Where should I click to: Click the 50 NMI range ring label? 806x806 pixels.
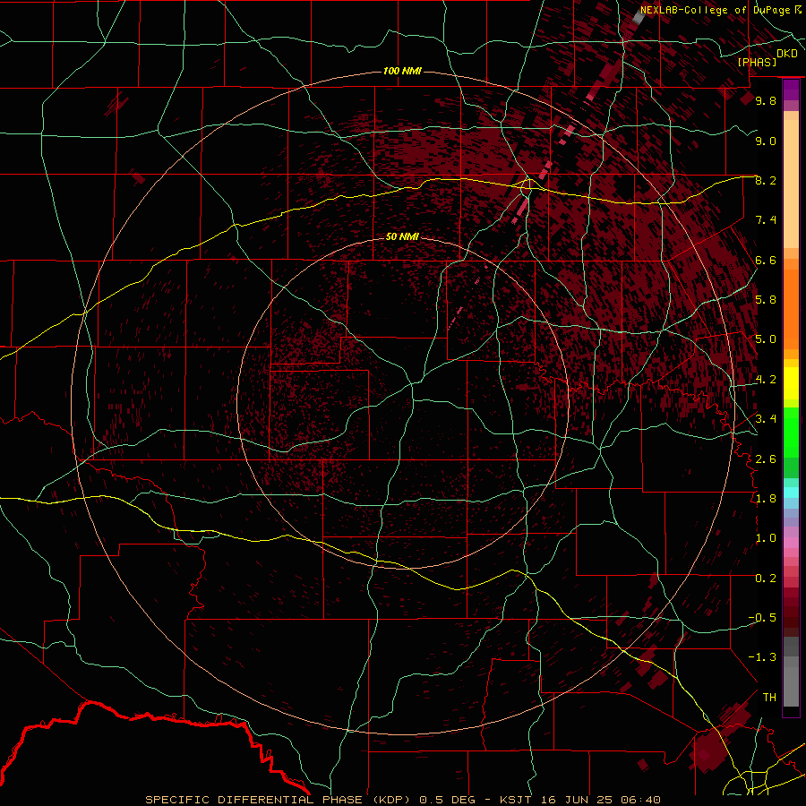pos(402,236)
